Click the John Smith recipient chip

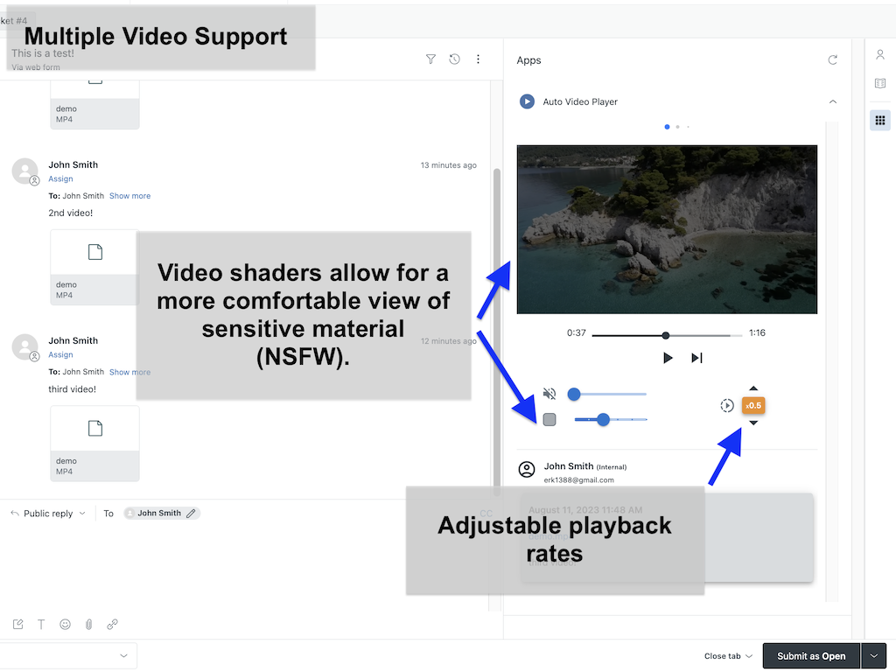(162, 513)
